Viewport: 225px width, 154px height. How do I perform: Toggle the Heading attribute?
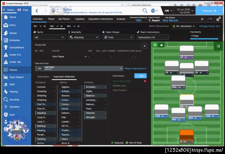pos(46,113)
